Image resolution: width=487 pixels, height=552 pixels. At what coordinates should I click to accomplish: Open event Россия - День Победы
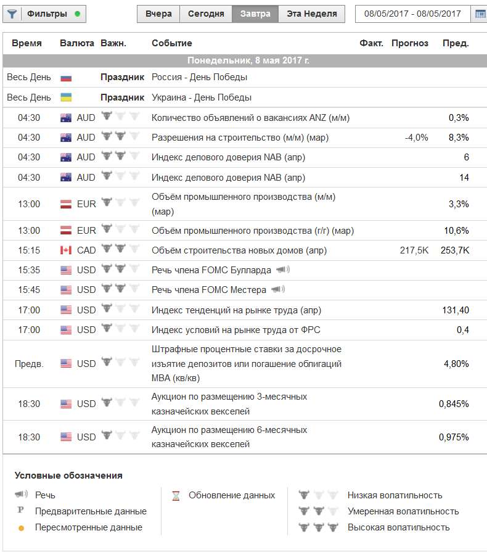[199, 77]
